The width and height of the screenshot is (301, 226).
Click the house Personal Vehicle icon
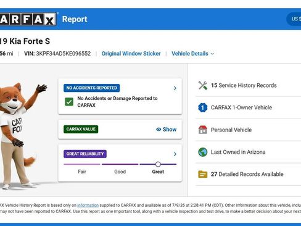[x=203, y=130]
